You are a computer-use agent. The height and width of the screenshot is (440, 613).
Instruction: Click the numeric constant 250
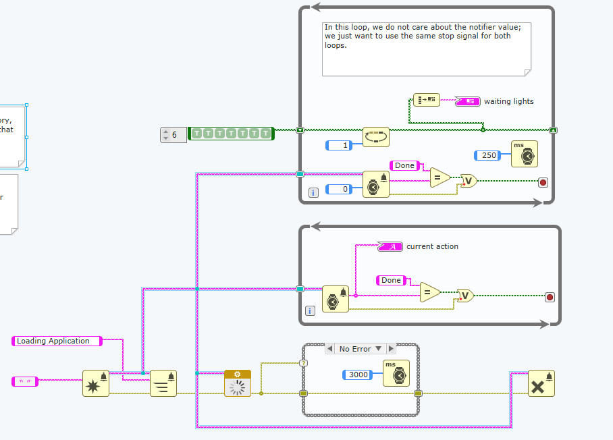pos(487,155)
